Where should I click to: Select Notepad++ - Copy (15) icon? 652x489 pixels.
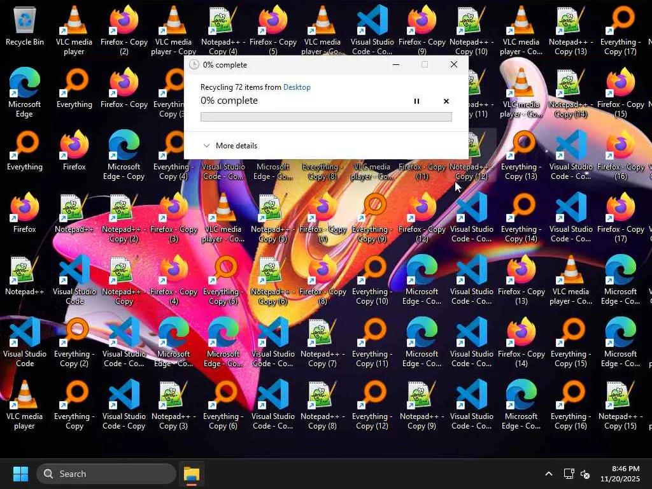[620, 406]
